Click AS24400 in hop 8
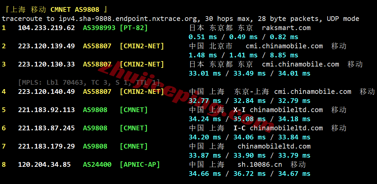Viewport: 377px width, 184px height. point(97,164)
